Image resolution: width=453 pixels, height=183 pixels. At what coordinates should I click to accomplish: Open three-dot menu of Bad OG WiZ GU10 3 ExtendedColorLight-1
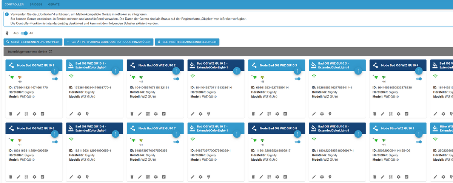[x=358, y=71]
